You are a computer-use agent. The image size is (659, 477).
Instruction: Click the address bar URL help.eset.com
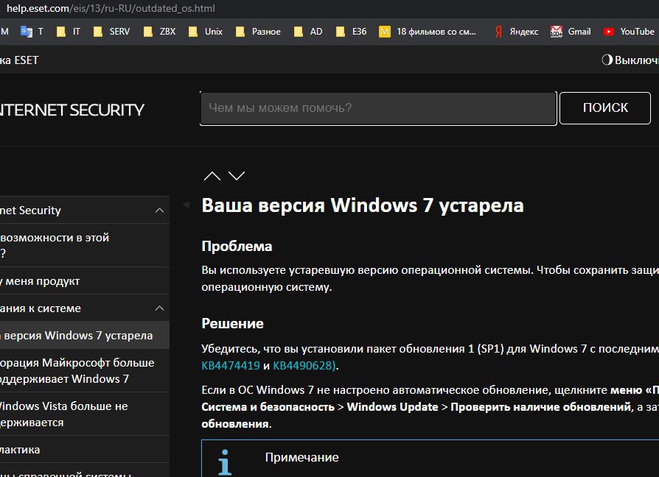click(x=111, y=8)
